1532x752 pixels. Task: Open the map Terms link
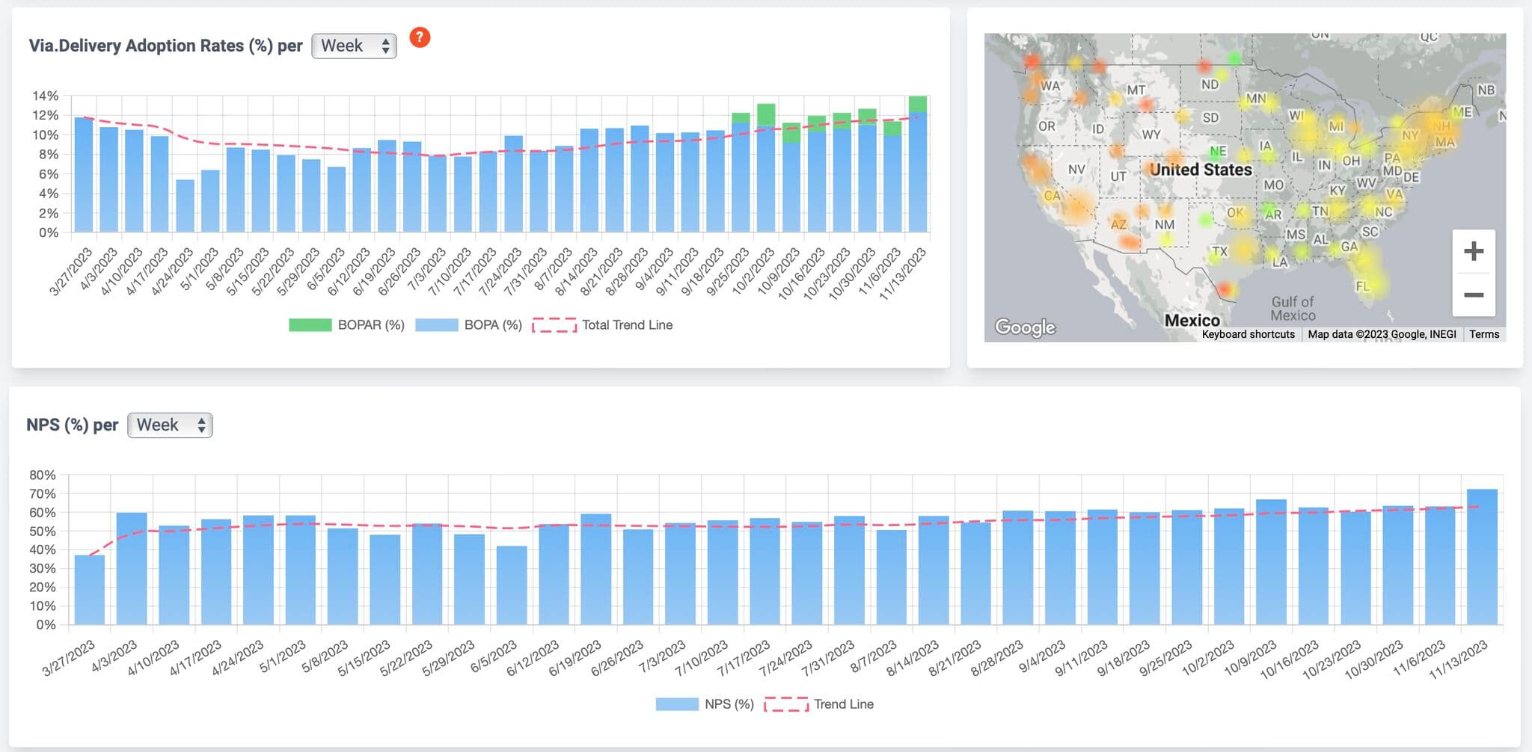1483,334
